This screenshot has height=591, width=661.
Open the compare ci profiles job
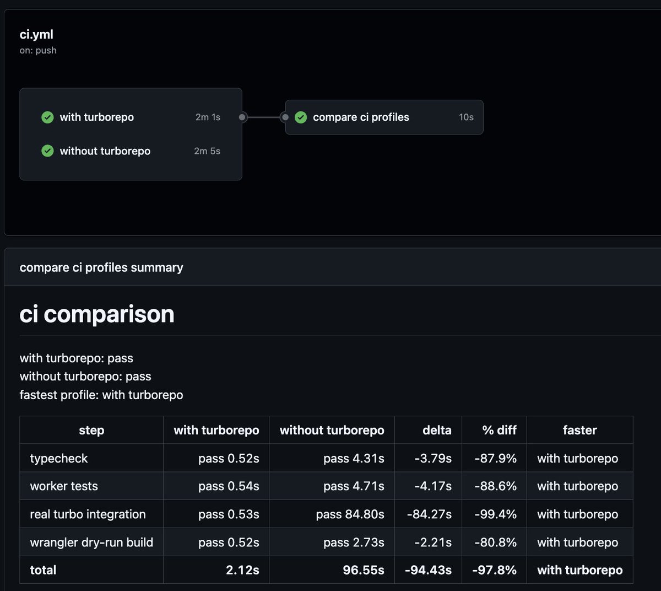point(384,117)
